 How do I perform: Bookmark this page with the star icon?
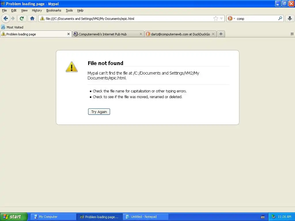[x=215, y=18]
